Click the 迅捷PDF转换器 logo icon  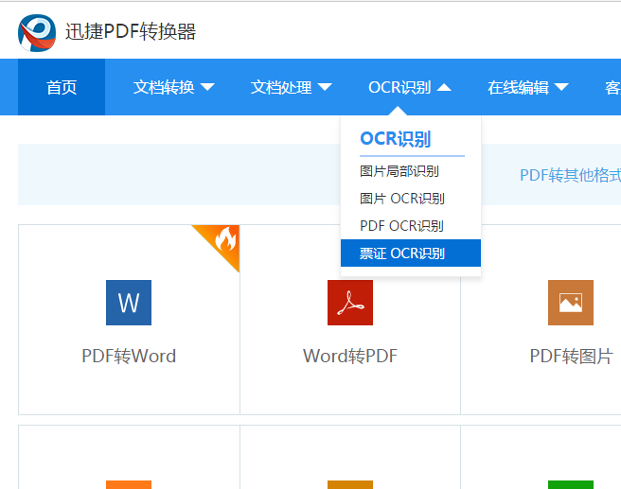(x=37, y=33)
